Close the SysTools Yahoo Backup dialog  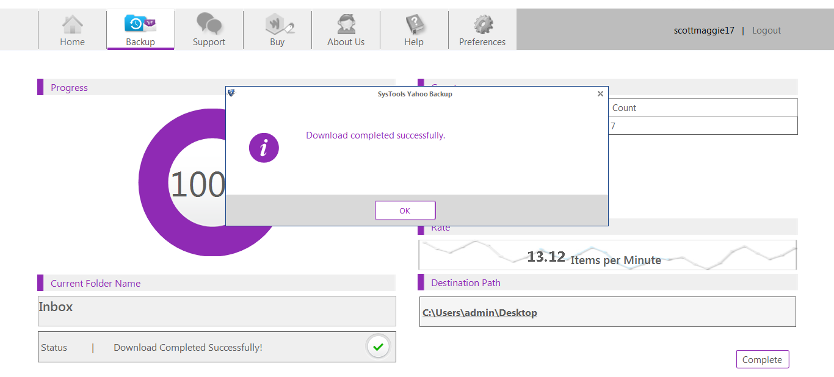600,93
